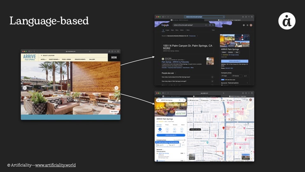Open the www.artificiality.world link

click(x=55, y=165)
